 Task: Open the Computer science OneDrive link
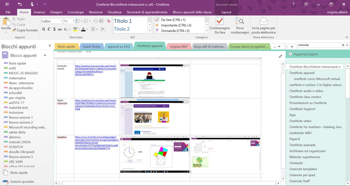[x=96, y=70]
